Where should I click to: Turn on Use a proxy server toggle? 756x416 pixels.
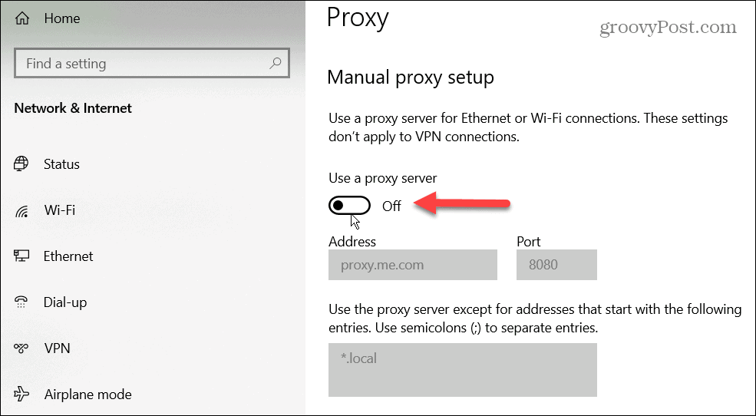[349, 206]
